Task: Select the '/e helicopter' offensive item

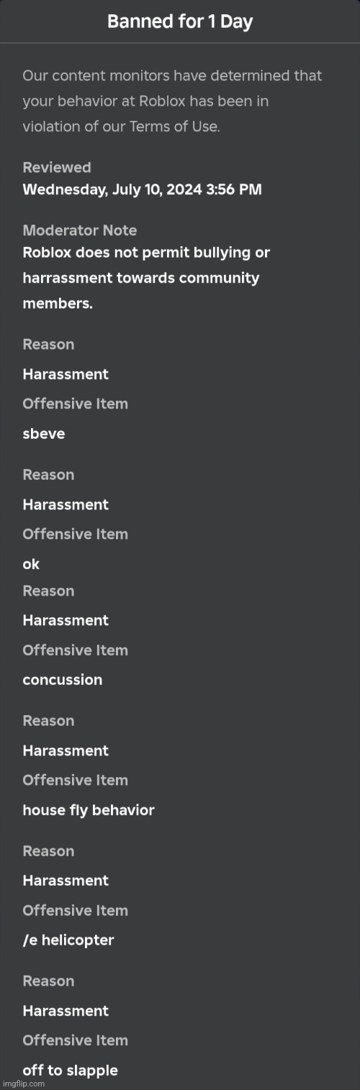Action: tap(68, 940)
